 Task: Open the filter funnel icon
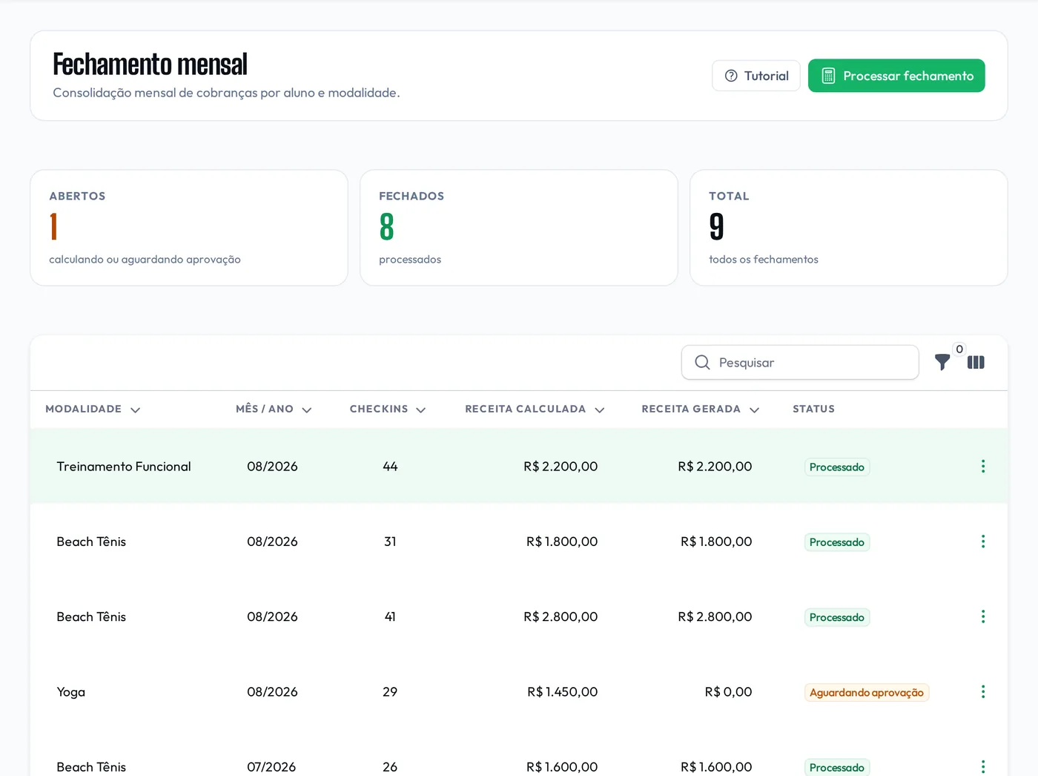[942, 362]
